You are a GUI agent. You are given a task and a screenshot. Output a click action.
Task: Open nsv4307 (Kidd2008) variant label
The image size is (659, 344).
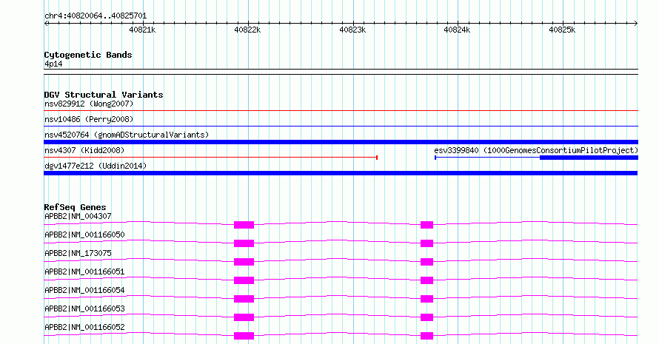point(84,150)
